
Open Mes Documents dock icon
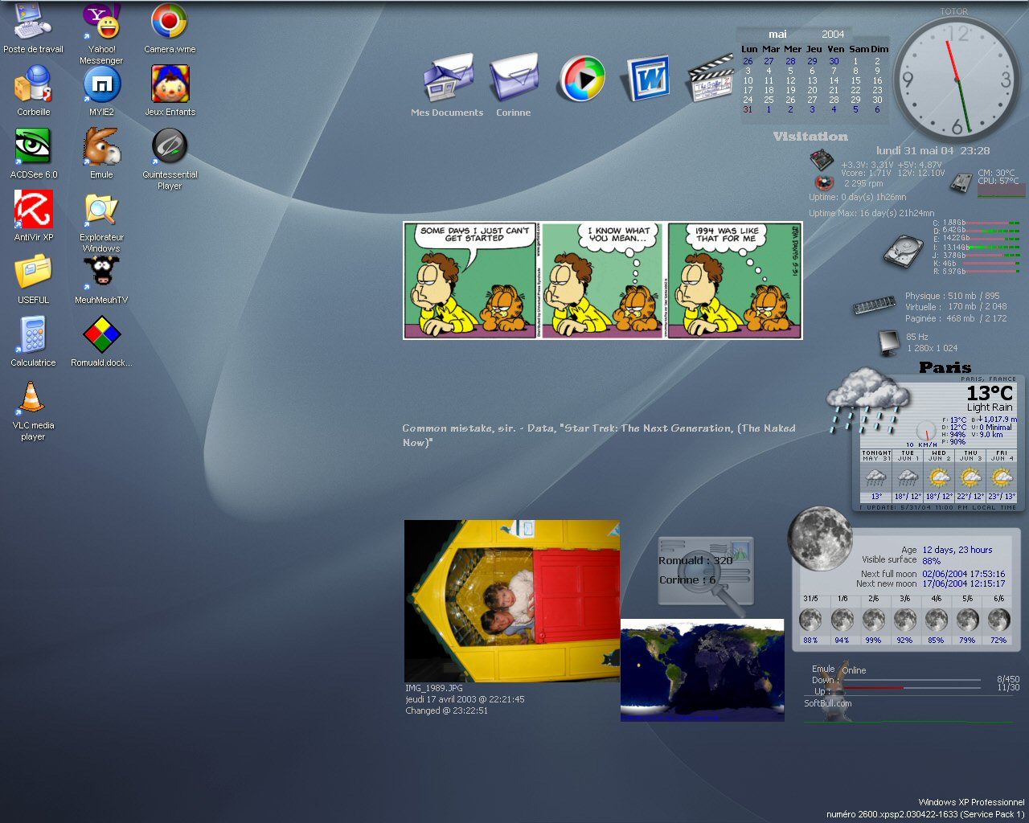448,84
